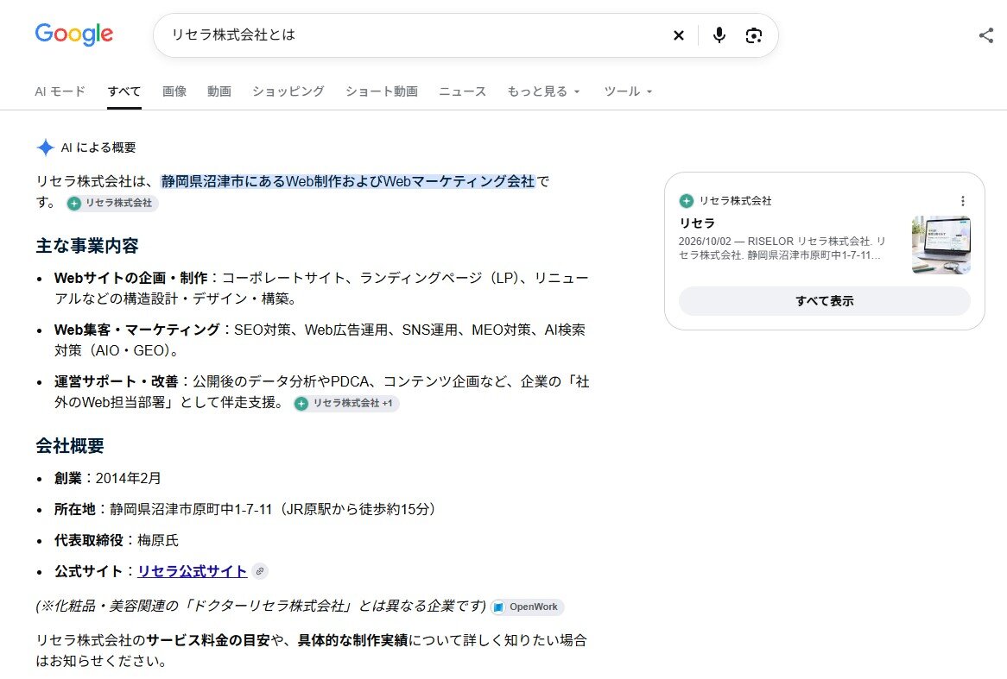Click the すべて表示 button
The image size is (1007, 679).
tap(825, 301)
